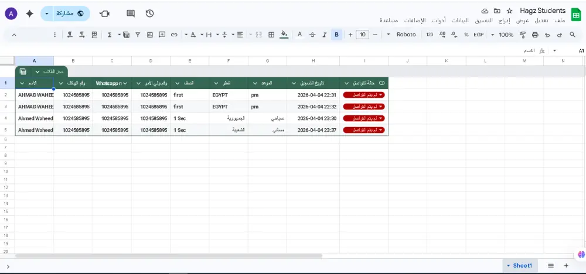Open the fill color bucket

pos(284,35)
